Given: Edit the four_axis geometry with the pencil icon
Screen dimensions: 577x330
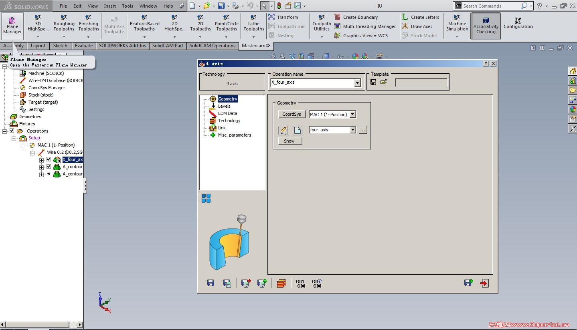Looking at the screenshot, I should coord(283,130).
